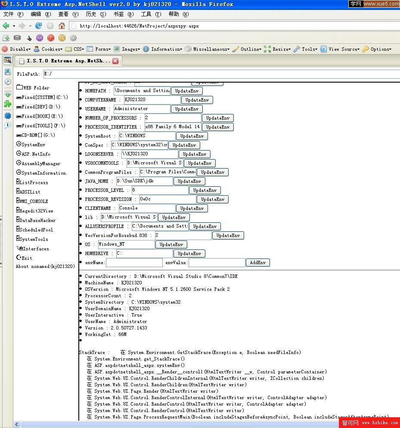This screenshot has height=428, width=400.
Task: Reload the page with the blue refresh icon
Action: click(x=38, y=26)
